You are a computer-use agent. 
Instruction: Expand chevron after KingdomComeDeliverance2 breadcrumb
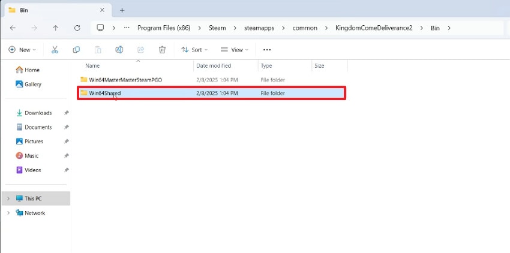(x=422, y=28)
